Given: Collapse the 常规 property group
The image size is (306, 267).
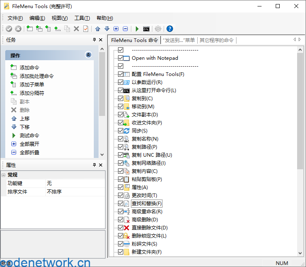Looking at the screenshot, I should click(x=3, y=175).
